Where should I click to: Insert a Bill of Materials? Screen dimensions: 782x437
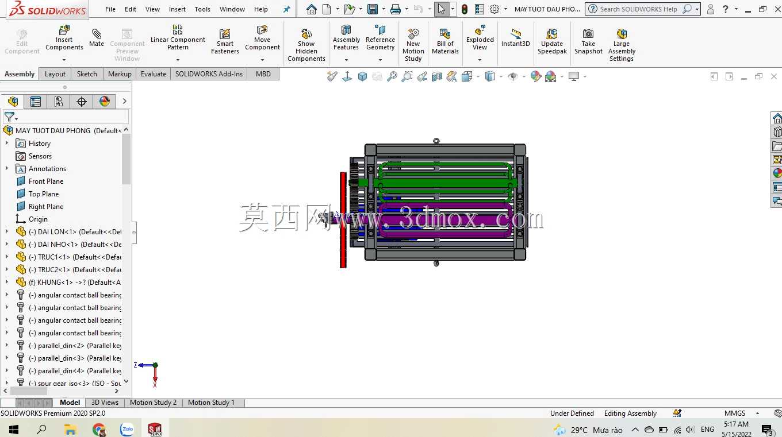click(445, 41)
